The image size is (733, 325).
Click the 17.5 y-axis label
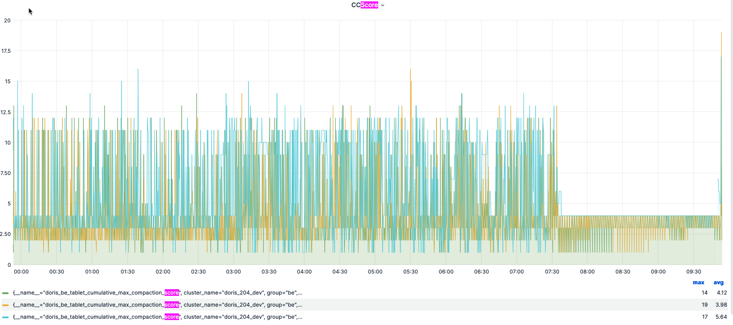(6, 51)
